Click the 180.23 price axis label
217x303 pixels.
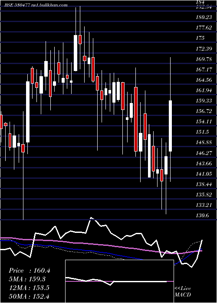[x=204, y=17]
